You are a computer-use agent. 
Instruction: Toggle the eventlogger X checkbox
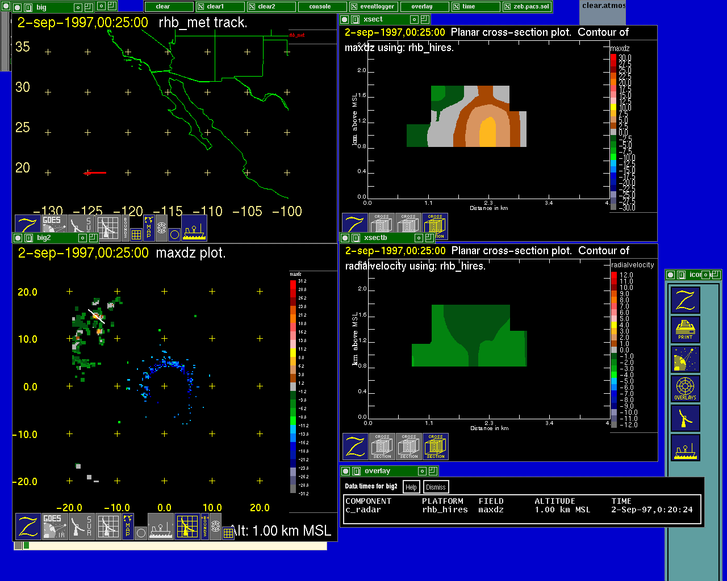(x=354, y=7)
